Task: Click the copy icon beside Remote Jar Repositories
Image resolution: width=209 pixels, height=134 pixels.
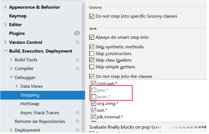Action: click(78, 121)
